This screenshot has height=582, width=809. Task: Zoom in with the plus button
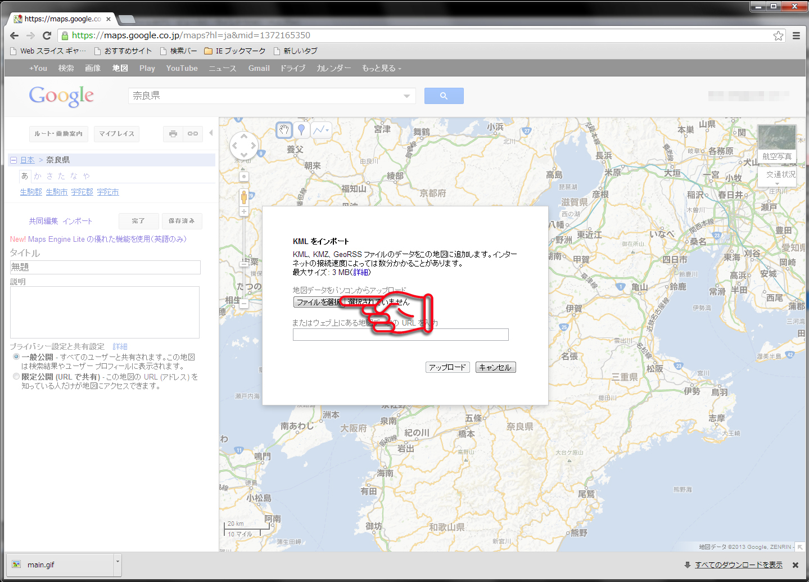244,211
